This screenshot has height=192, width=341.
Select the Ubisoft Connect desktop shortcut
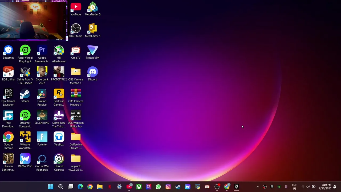(59, 162)
